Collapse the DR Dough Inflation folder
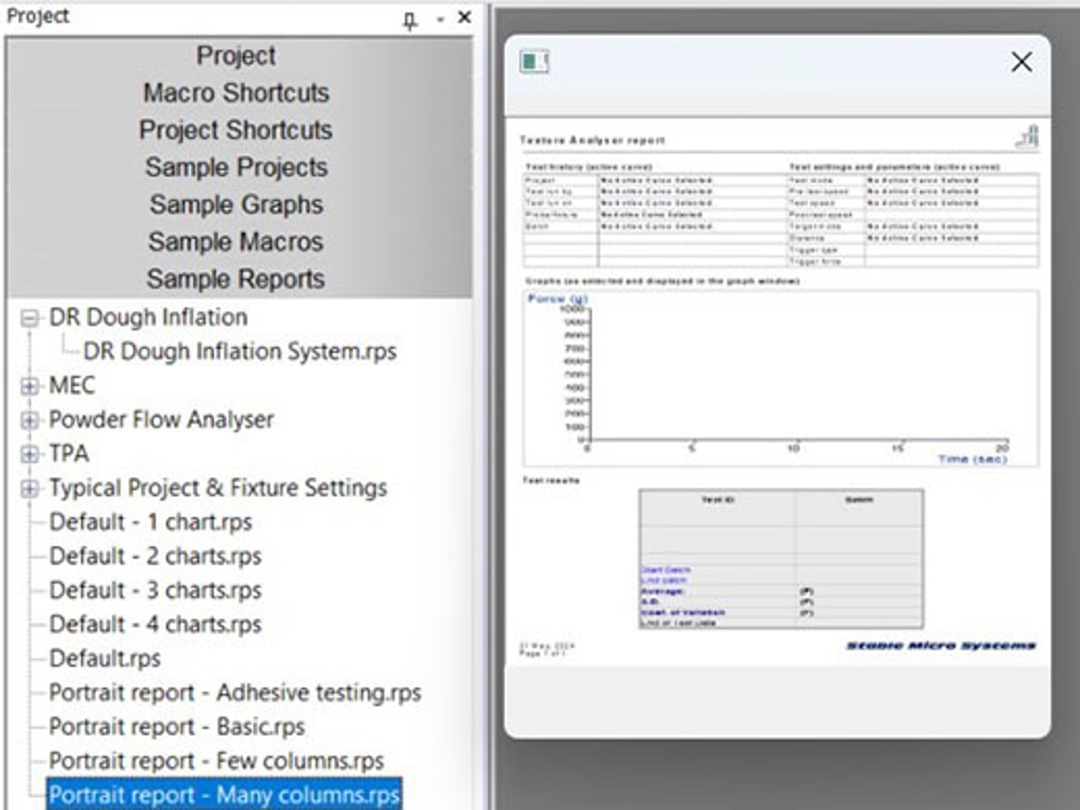This screenshot has height=810, width=1080. pyautogui.click(x=30, y=318)
